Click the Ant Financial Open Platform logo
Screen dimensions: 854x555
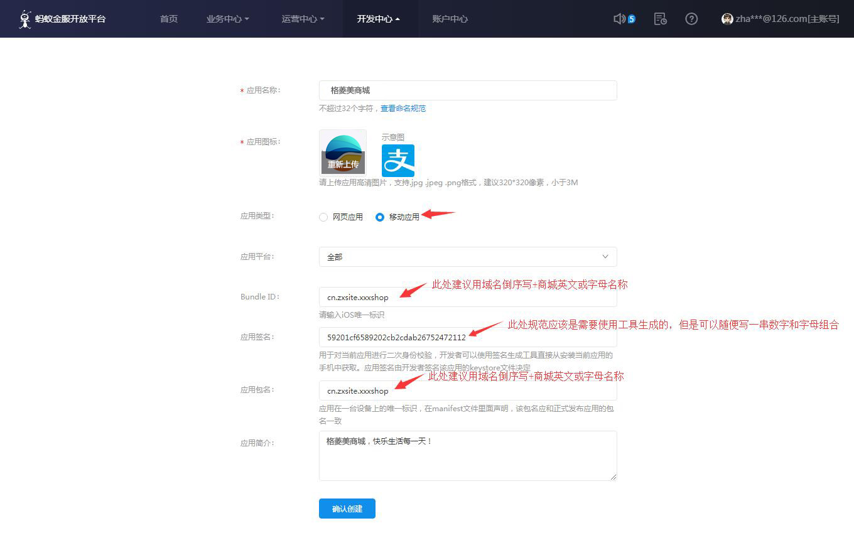62,19
